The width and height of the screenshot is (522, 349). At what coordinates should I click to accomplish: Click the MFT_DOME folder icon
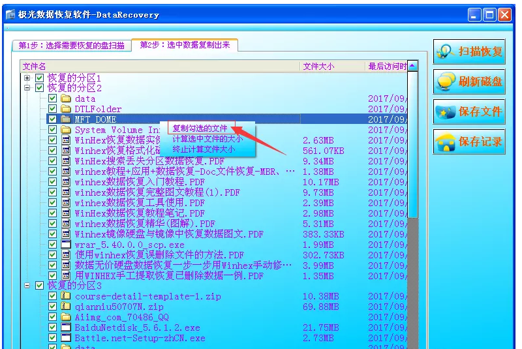tap(66, 119)
